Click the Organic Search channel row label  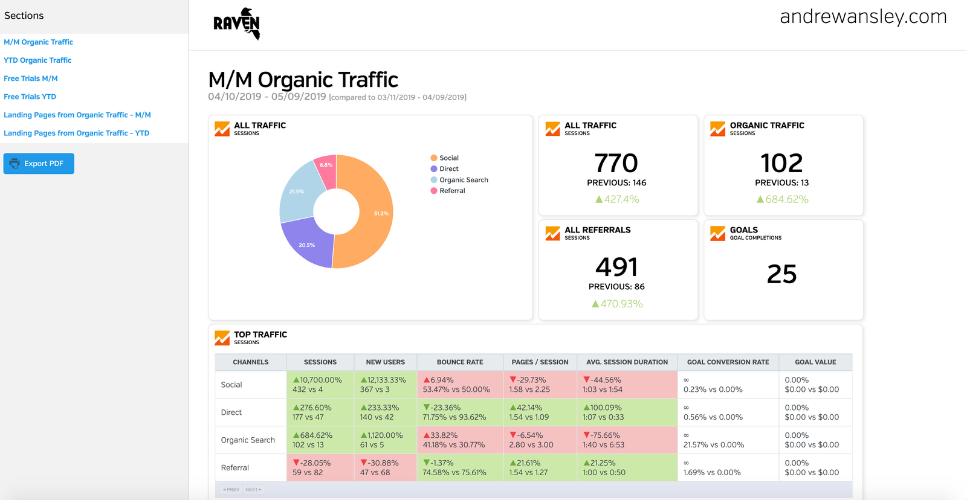[x=248, y=440]
